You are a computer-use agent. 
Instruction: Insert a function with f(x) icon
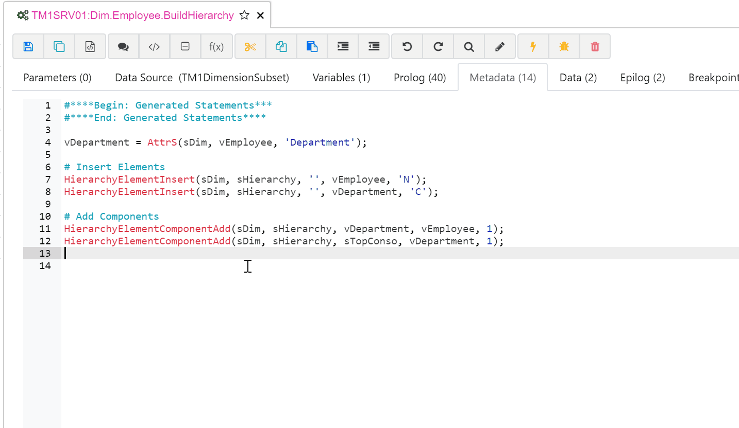(x=216, y=46)
